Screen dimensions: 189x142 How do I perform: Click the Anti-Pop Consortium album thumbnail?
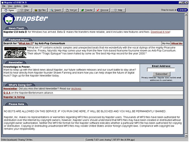click(x=15, y=52)
